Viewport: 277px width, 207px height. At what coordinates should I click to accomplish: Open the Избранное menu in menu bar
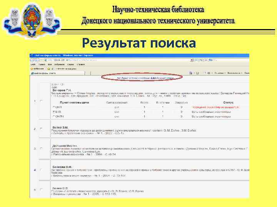click(59, 65)
